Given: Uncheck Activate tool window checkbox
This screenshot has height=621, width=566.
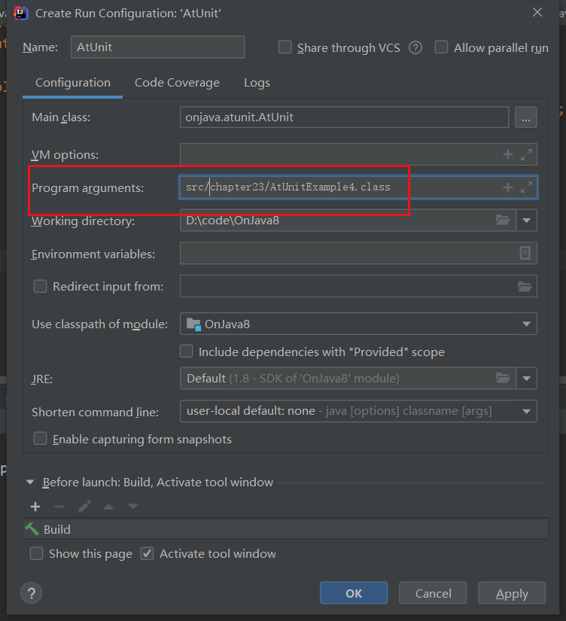Looking at the screenshot, I should (x=147, y=553).
